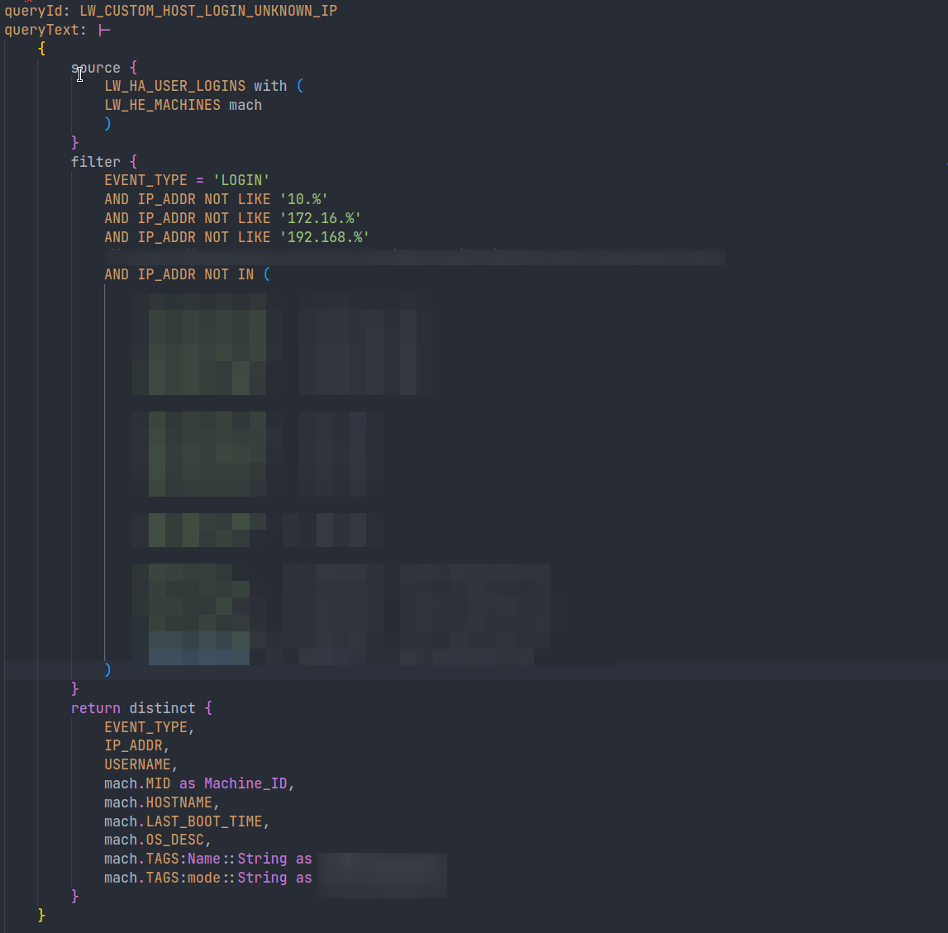Screen dimensions: 948x933
Task: Click the queryText key
Action: pos(41,30)
